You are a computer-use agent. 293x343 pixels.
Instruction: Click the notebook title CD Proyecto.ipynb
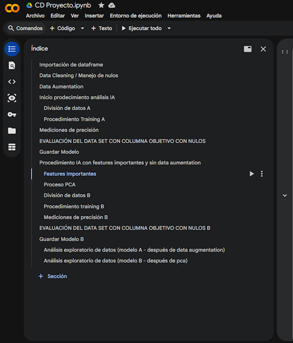pos(63,5)
